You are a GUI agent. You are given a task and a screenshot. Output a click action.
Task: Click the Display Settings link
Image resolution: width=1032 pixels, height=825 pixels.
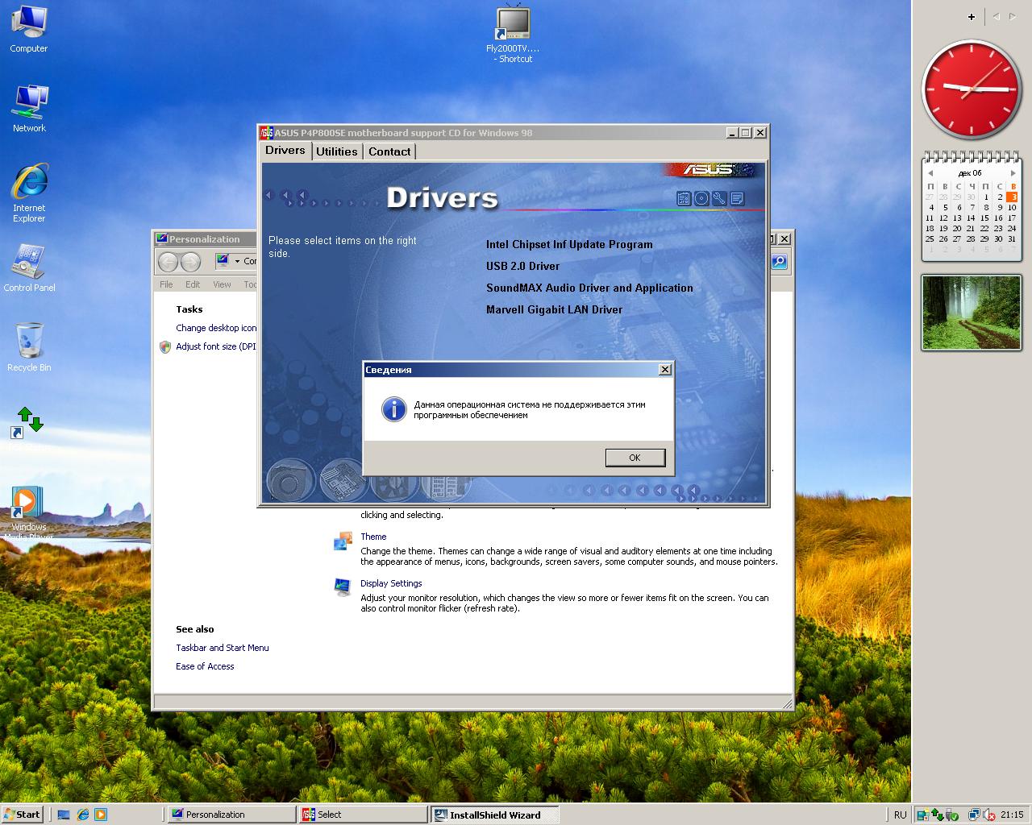click(x=391, y=583)
